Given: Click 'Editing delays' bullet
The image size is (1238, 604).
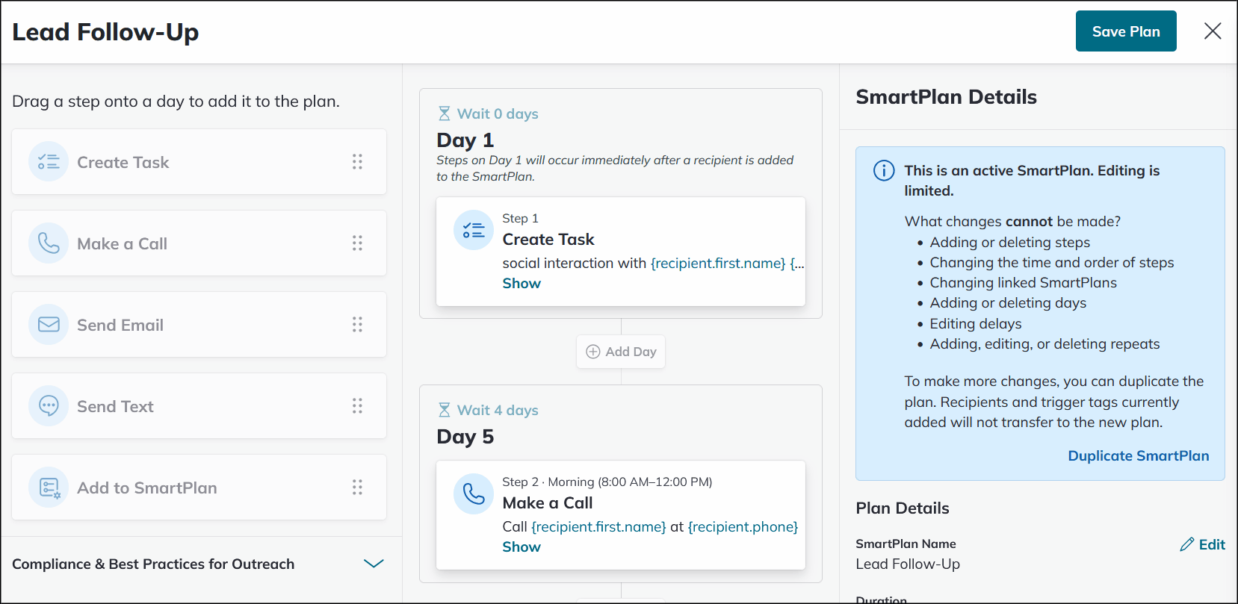Looking at the screenshot, I should [976, 324].
